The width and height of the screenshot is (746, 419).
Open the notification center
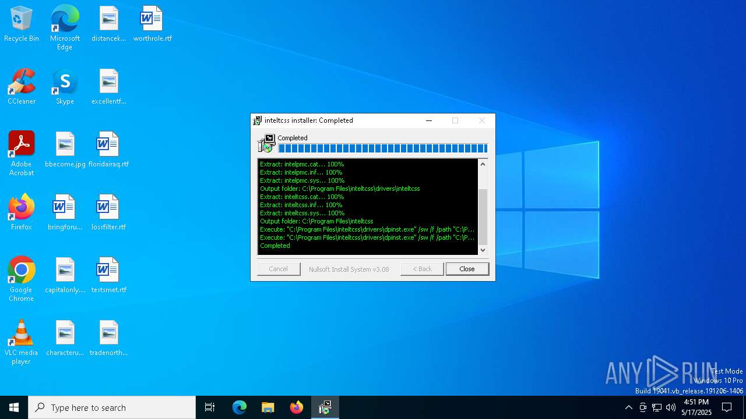pos(727,407)
